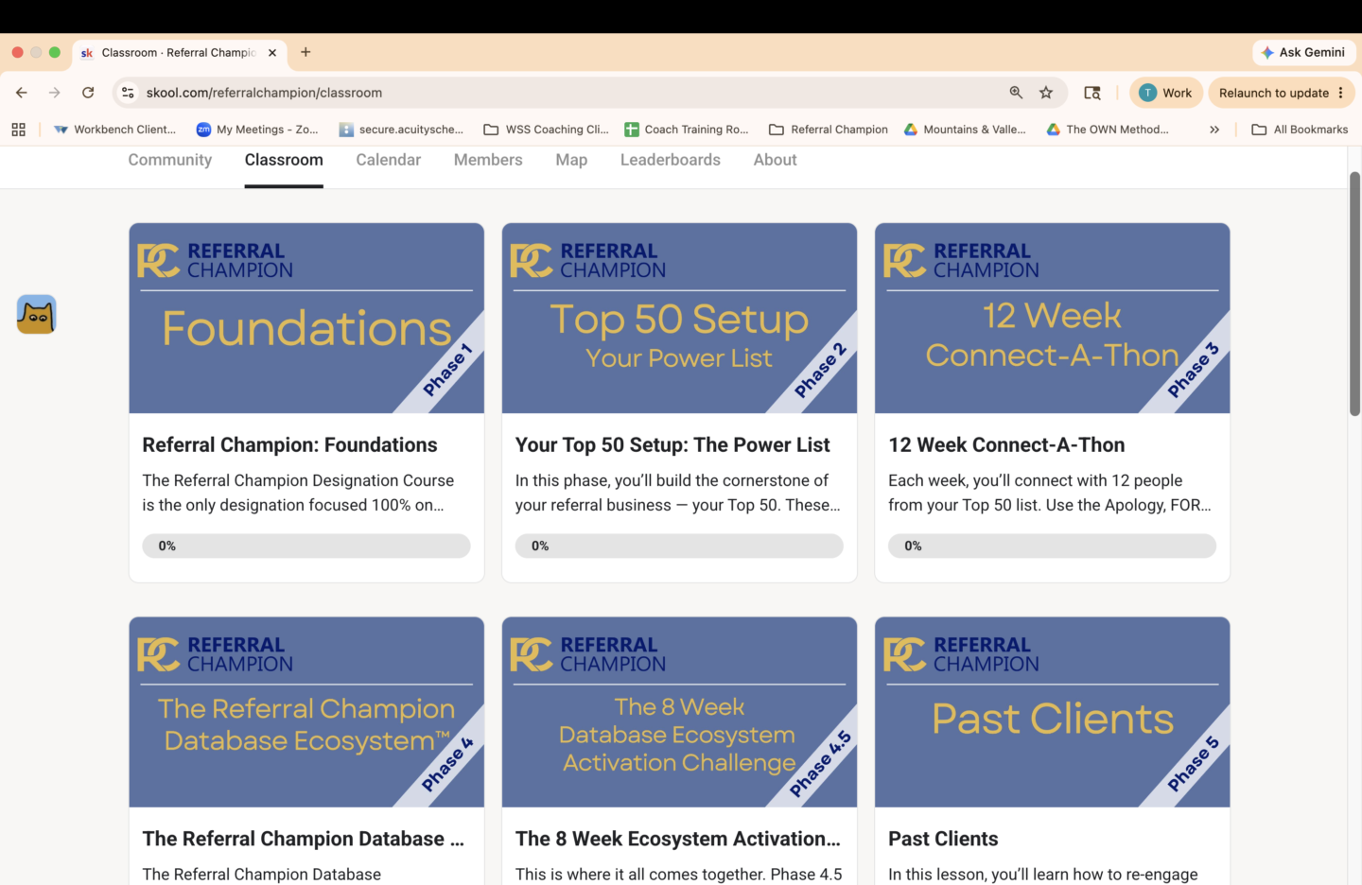Bookmark this page with the star icon
The width and height of the screenshot is (1362, 885).
[x=1046, y=93]
